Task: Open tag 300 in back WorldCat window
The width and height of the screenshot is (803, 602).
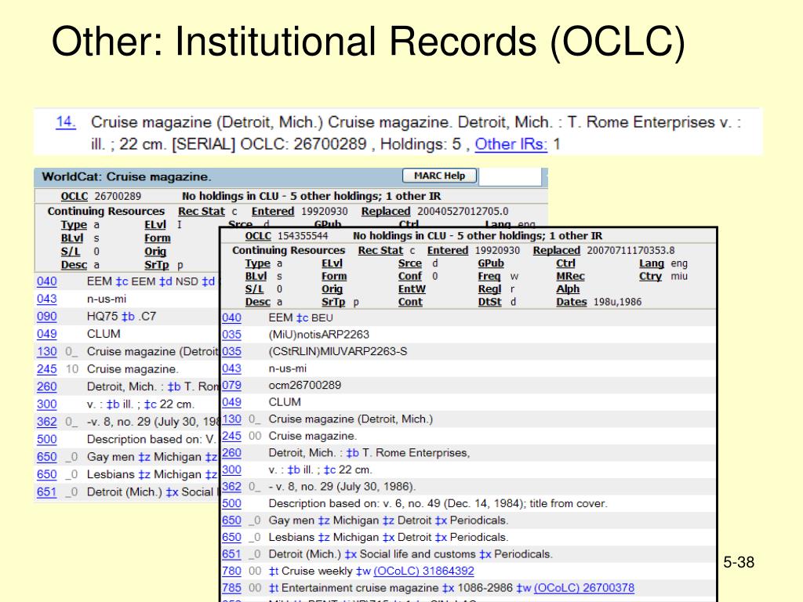Action: [x=46, y=404]
